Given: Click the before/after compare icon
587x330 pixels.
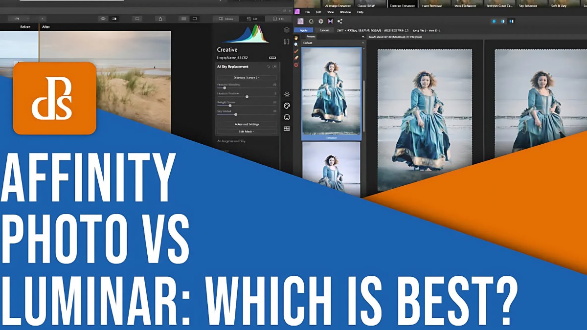Looking at the screenshot, I should click(115, 19).
